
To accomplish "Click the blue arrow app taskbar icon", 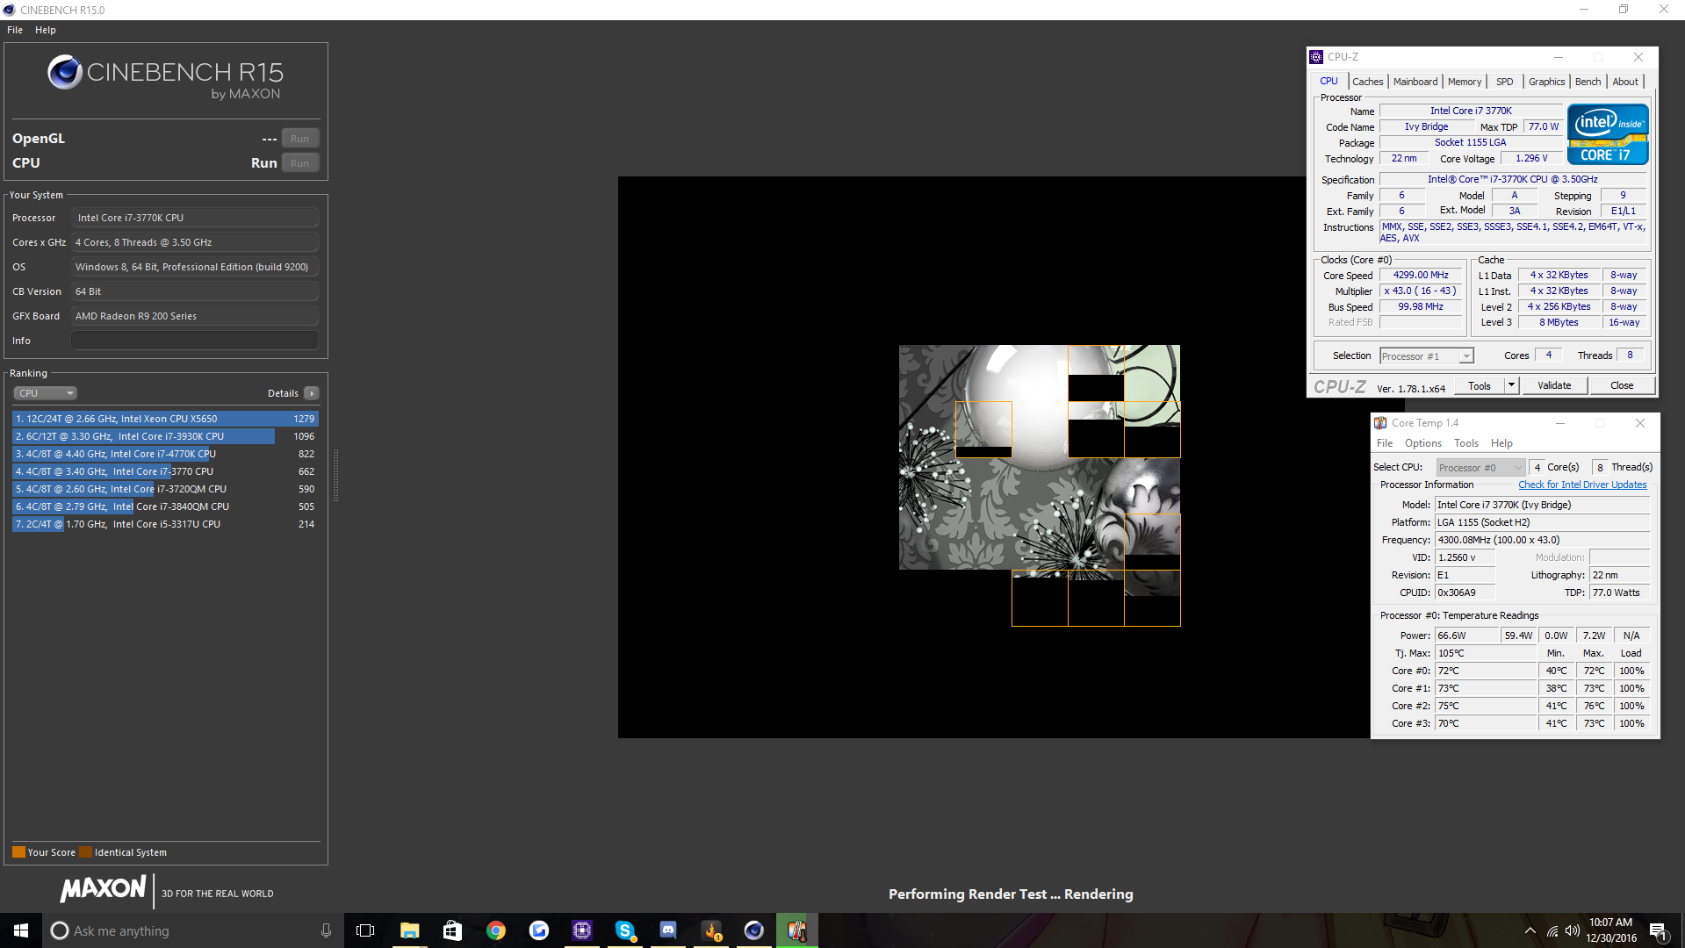I will tap(539, 930).
